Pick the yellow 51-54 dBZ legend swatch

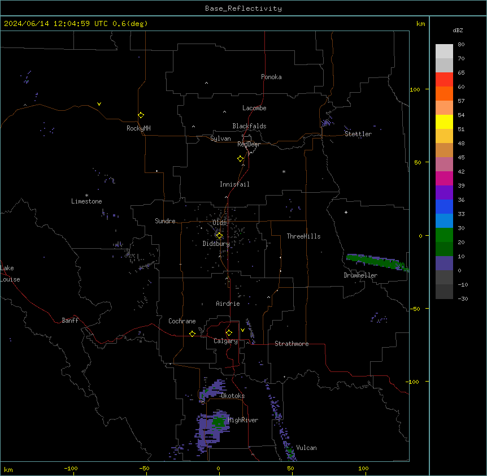(x=444, y=122)
